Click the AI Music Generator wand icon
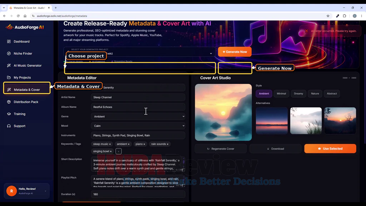Viewport: 366px width, 206px height. coord(9,66)
